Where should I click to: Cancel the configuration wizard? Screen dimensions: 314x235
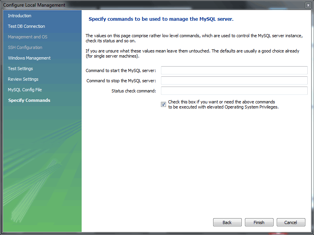click(291, 222)
